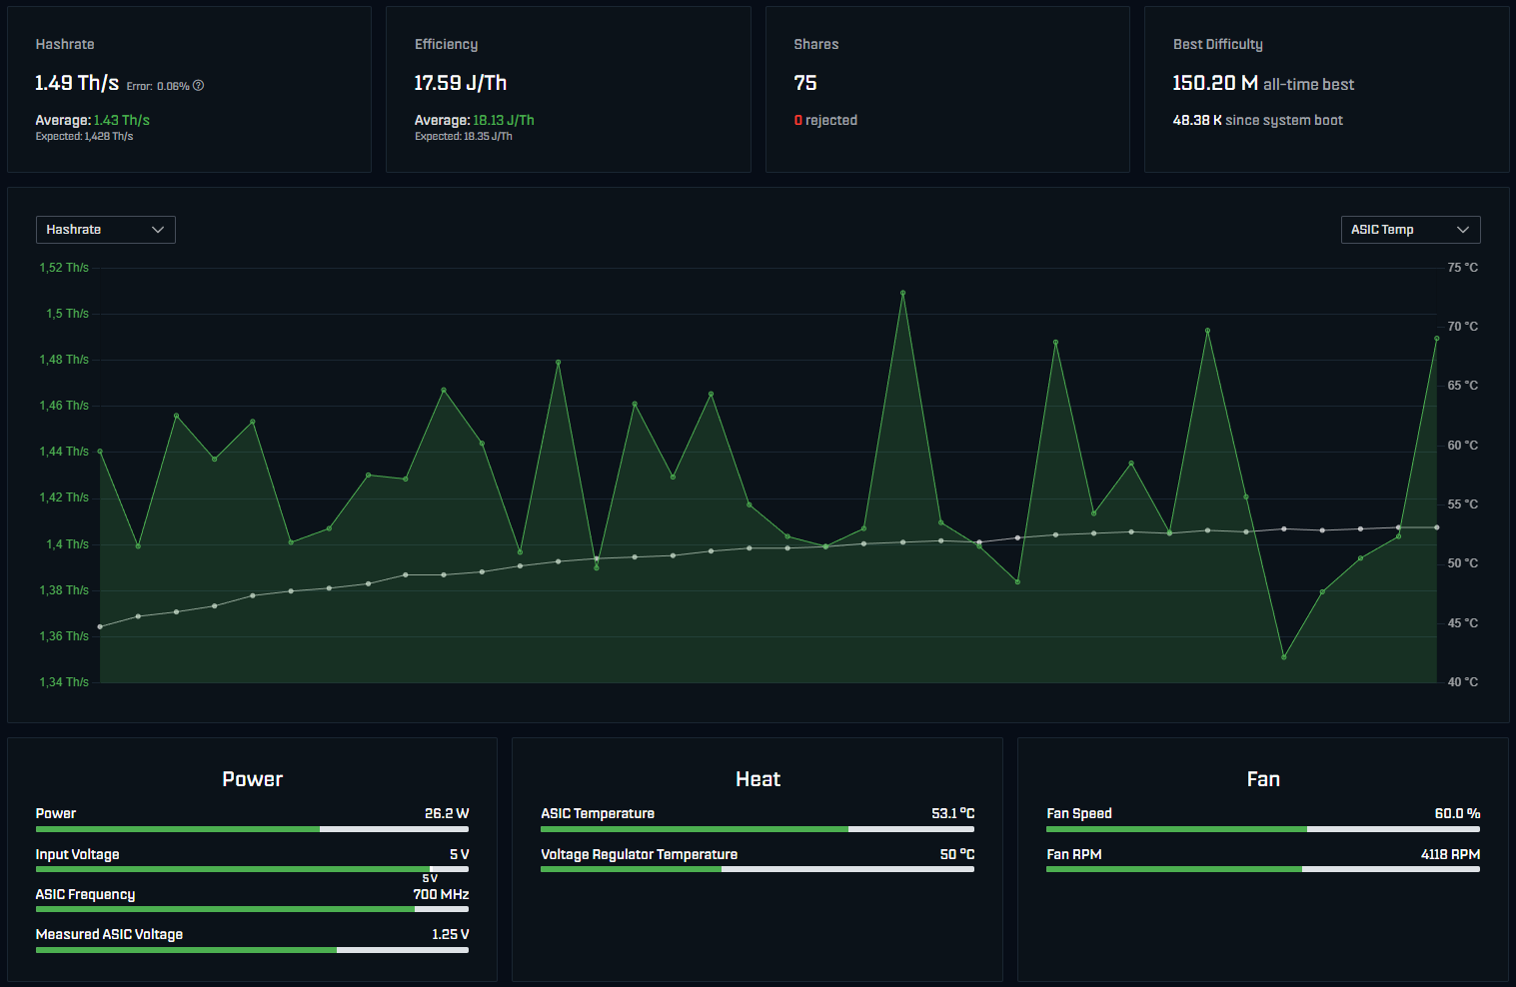The image size is (1516, 987).
Task: Expand the ASIC Temp dropdown
Action: point(1409,230)
